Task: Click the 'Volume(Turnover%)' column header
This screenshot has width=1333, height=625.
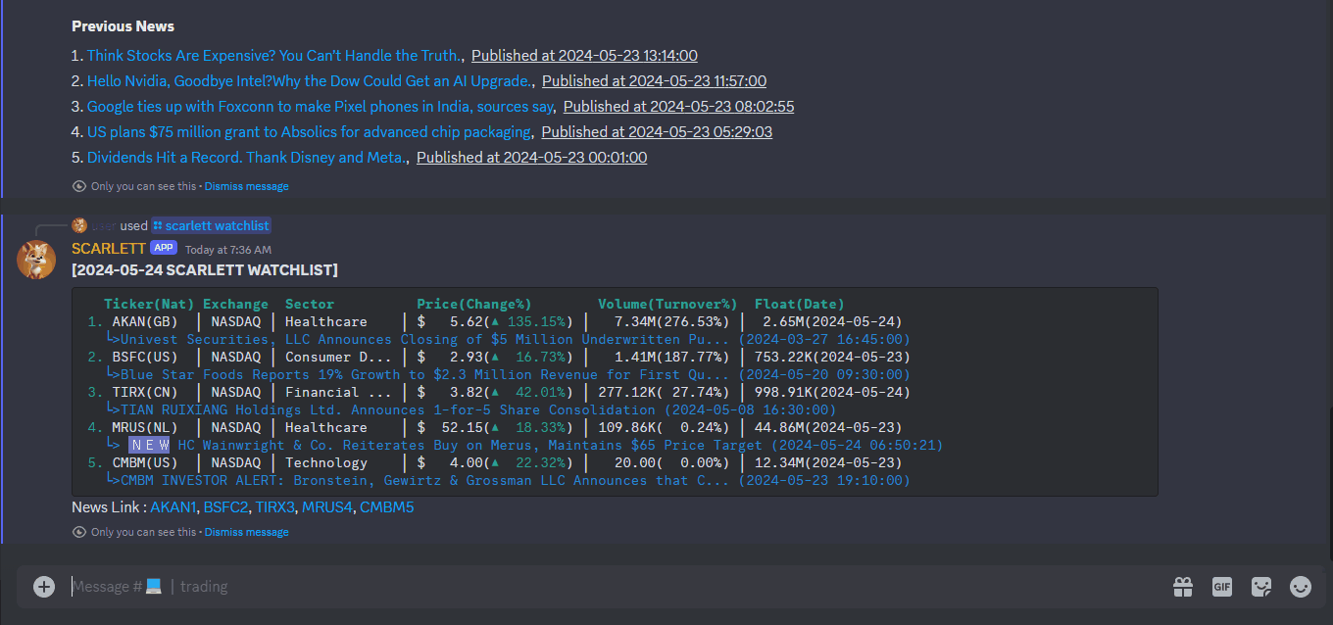Action: 667,304
